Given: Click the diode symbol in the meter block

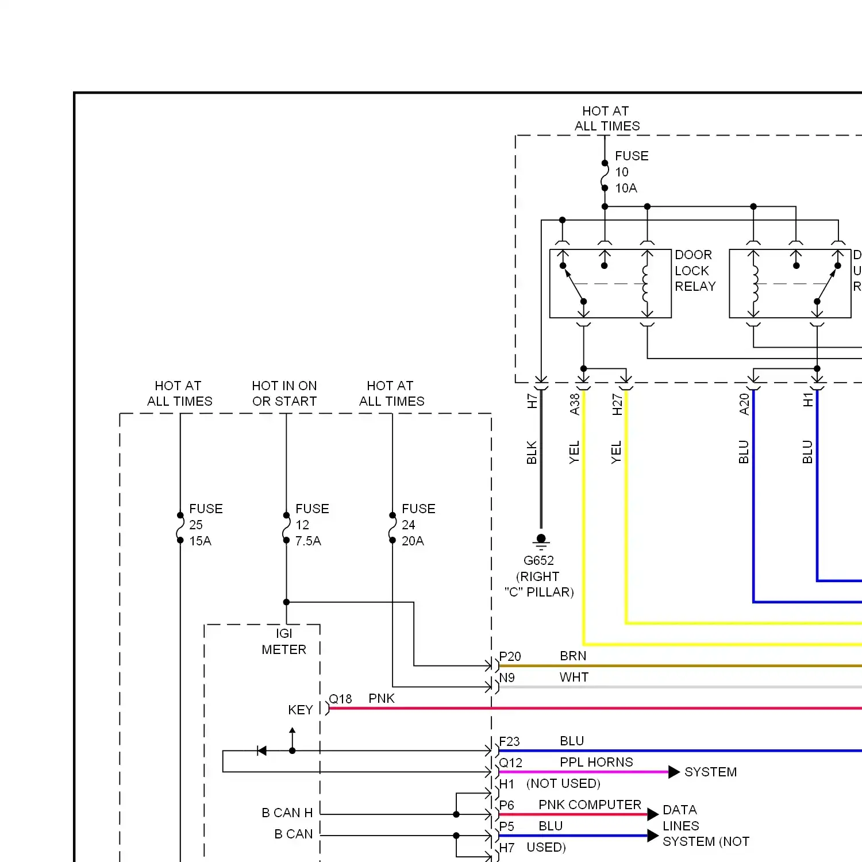Looking at the screenshot, I should coord(262,751).
